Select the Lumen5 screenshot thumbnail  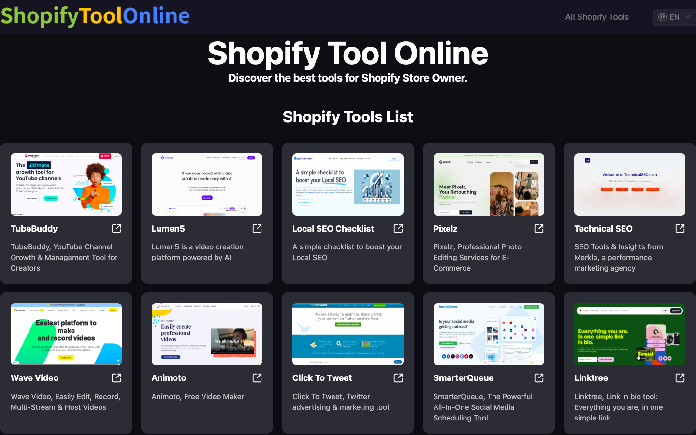pos(207,184)
